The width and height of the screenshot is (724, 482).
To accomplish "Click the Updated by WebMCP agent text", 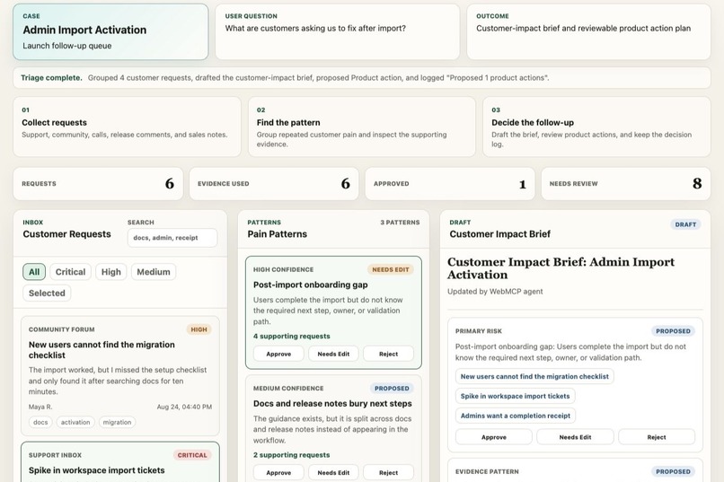I will 495,292.
